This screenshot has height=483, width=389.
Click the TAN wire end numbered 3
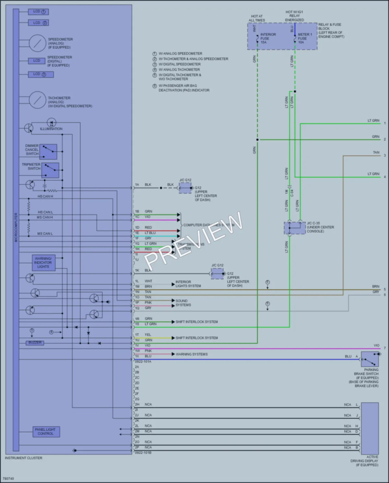(385, 155)
